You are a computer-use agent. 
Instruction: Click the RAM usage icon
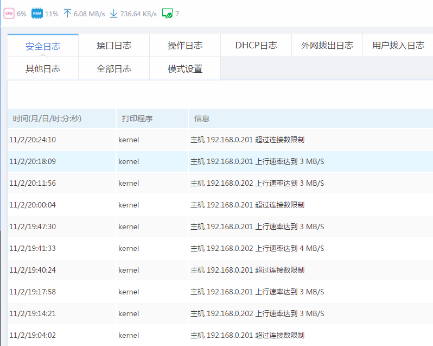(x=37, y=14)
